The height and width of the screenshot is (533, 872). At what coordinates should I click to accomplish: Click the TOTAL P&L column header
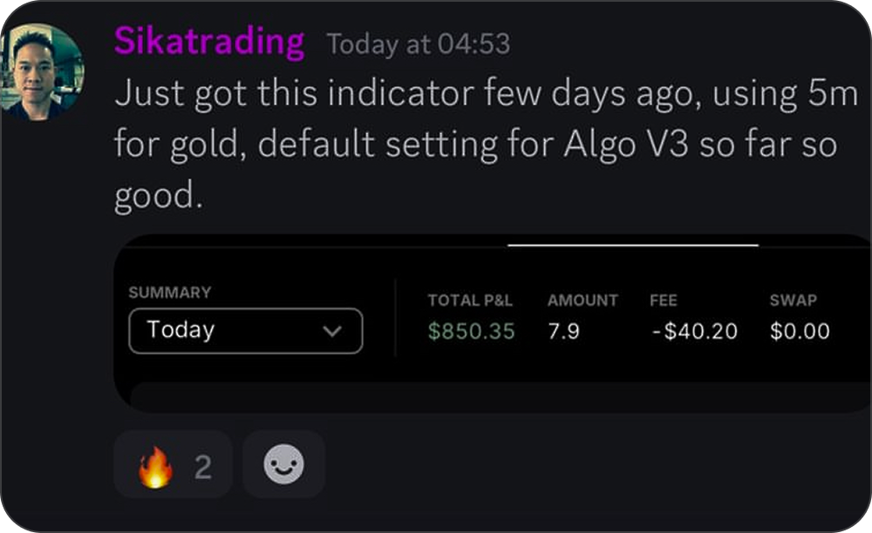coord(470,300)
